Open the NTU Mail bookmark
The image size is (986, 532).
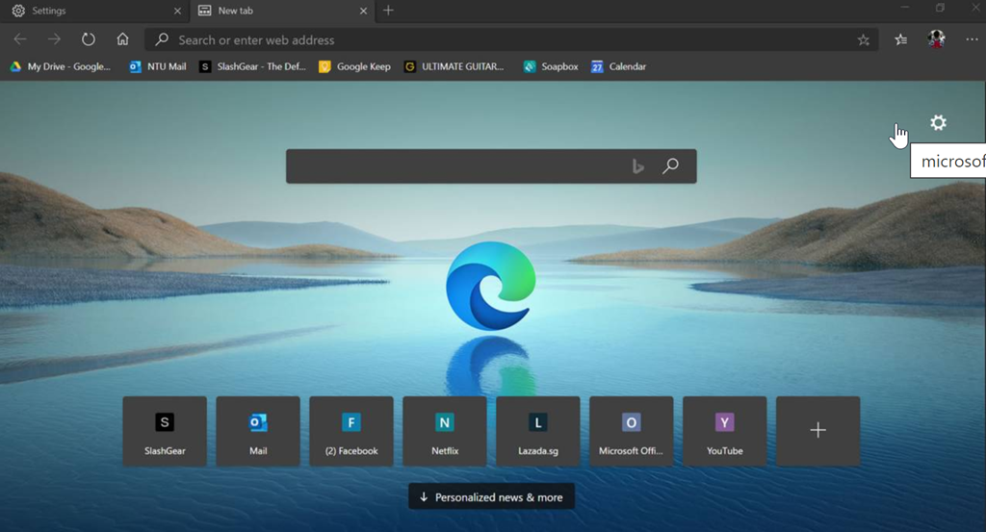pos(158,67)
